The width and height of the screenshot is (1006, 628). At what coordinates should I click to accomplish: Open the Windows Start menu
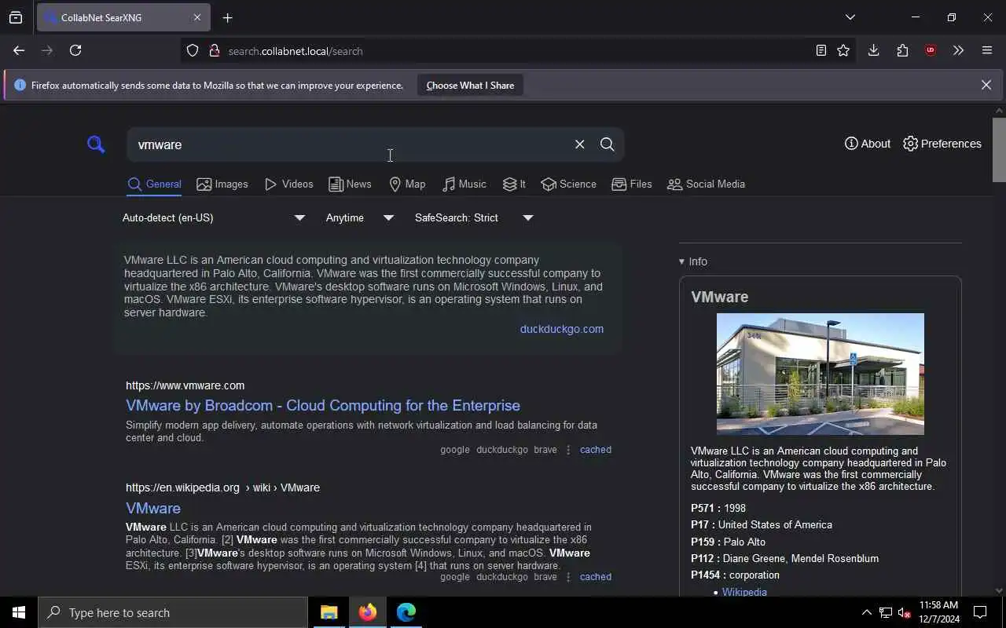coord(19,612)
